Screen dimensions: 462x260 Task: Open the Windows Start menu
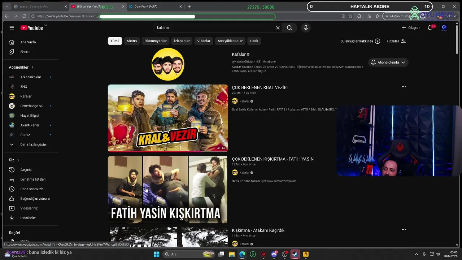coord(157,254)
